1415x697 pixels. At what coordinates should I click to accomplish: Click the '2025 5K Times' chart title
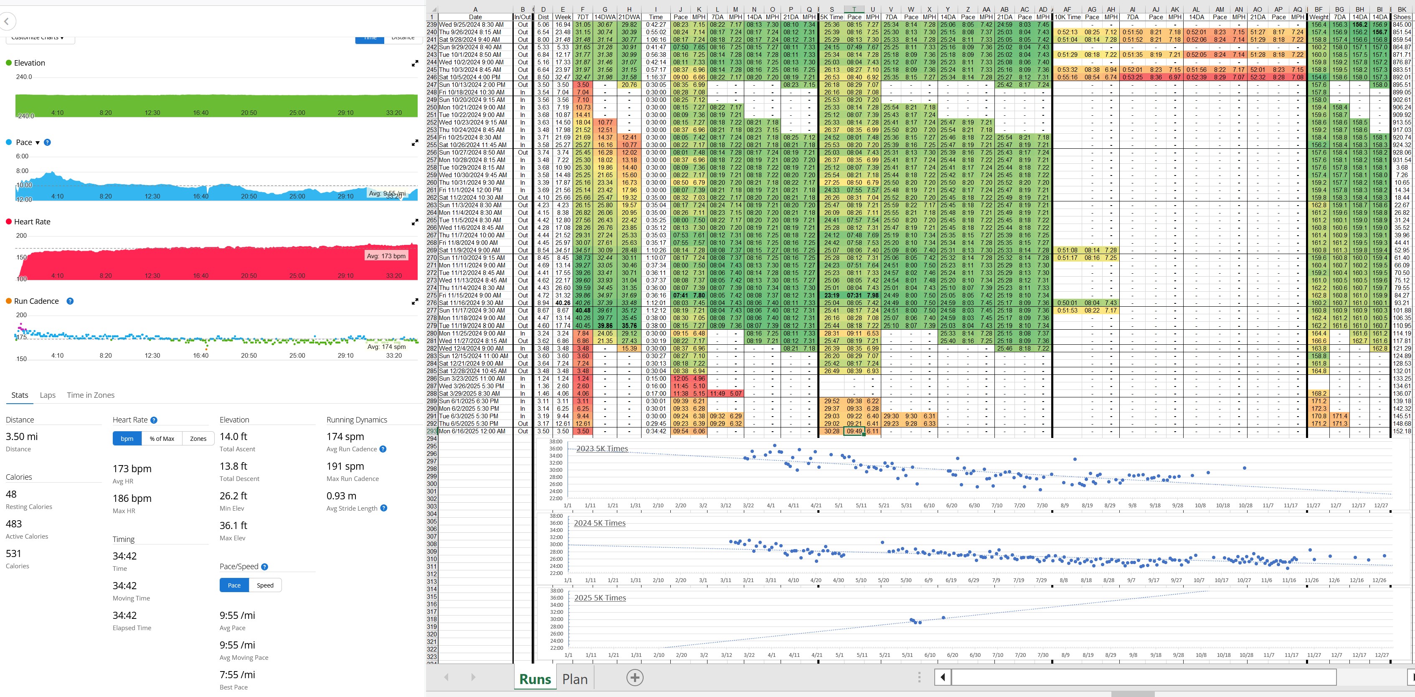pos(600,598)
